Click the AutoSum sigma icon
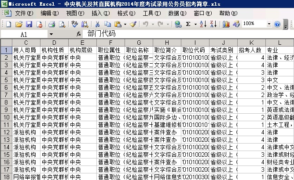The image size is (294, 180). click(188, 24)
